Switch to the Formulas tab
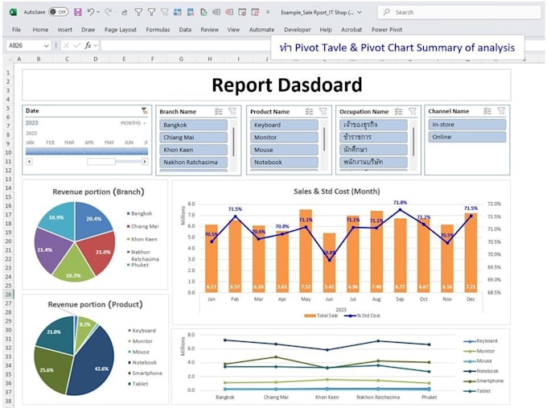The image size is (547, 408). click(158, 30)
